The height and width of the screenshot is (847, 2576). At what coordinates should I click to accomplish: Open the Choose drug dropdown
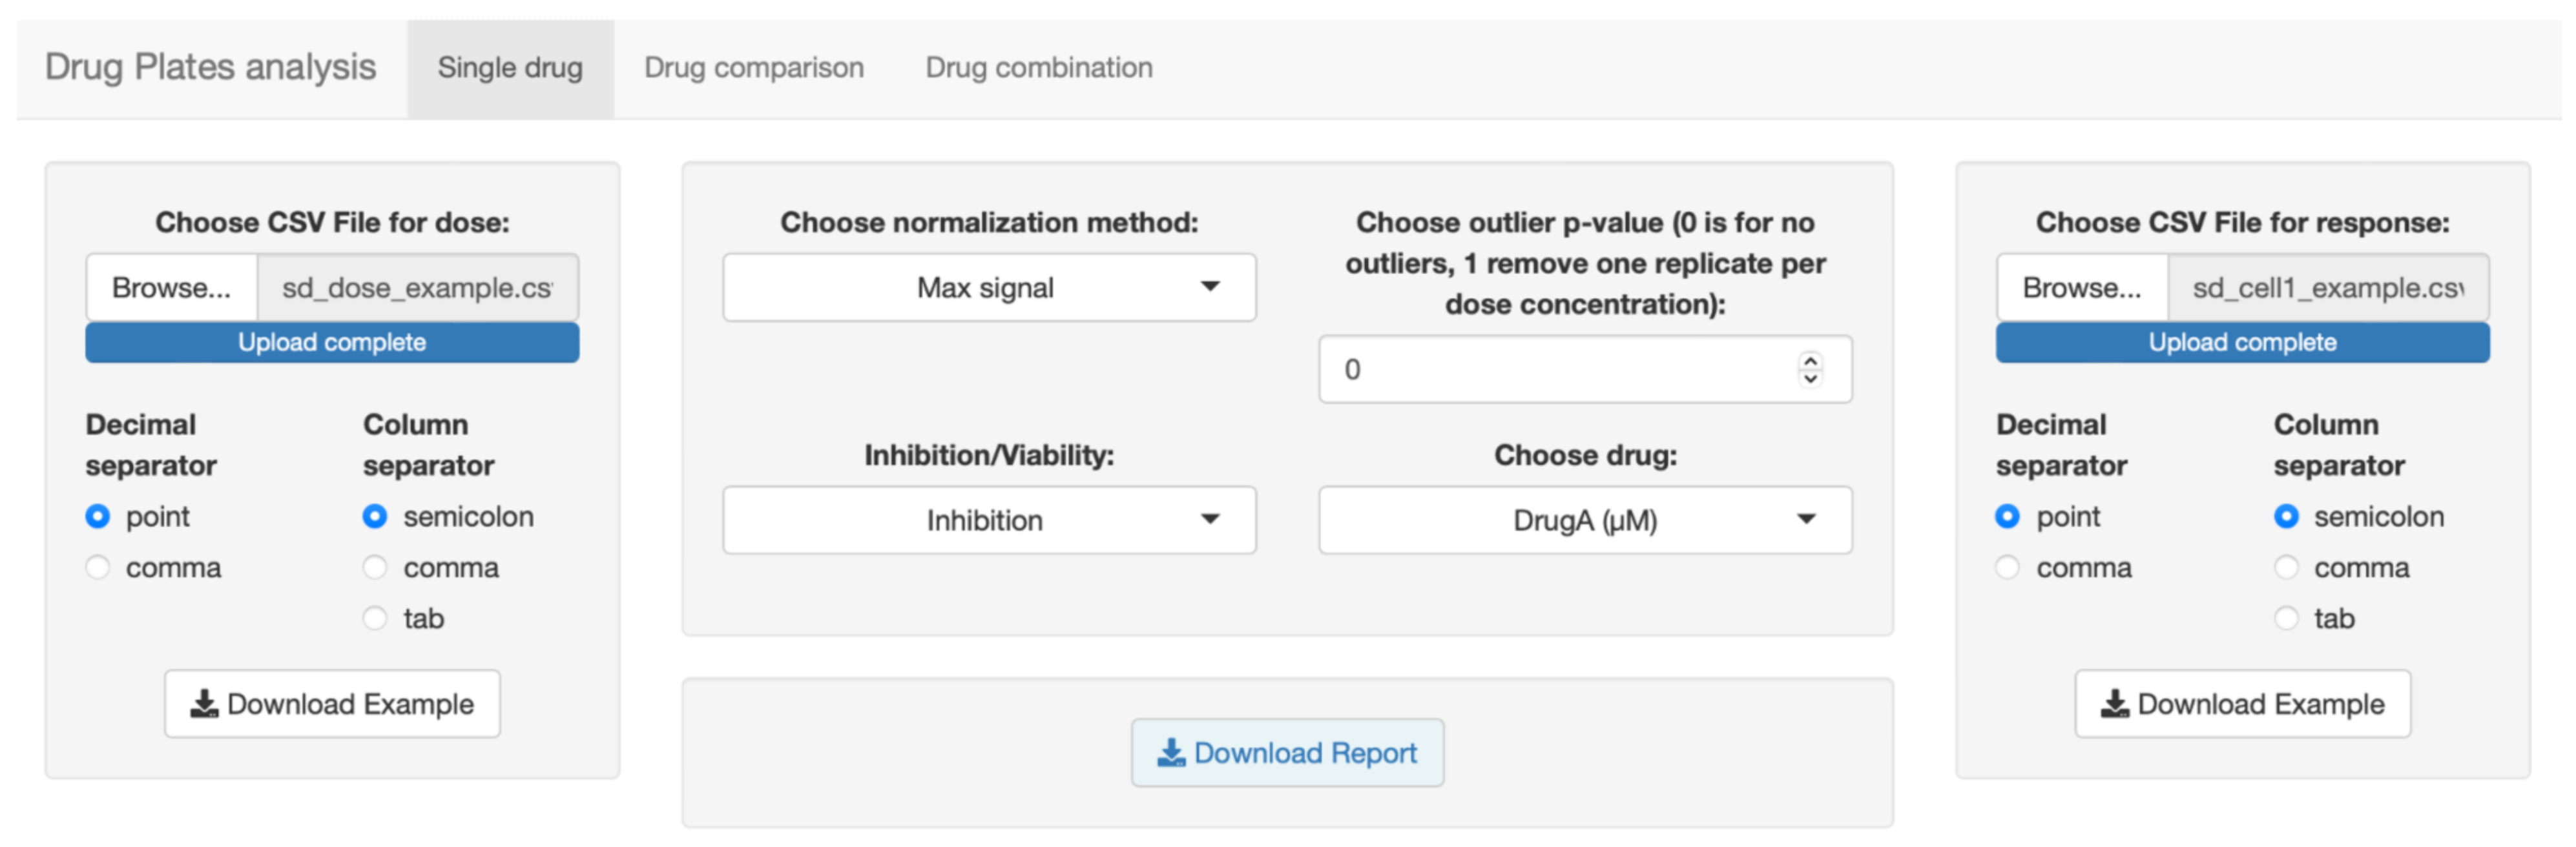[x=1584, y=520]
